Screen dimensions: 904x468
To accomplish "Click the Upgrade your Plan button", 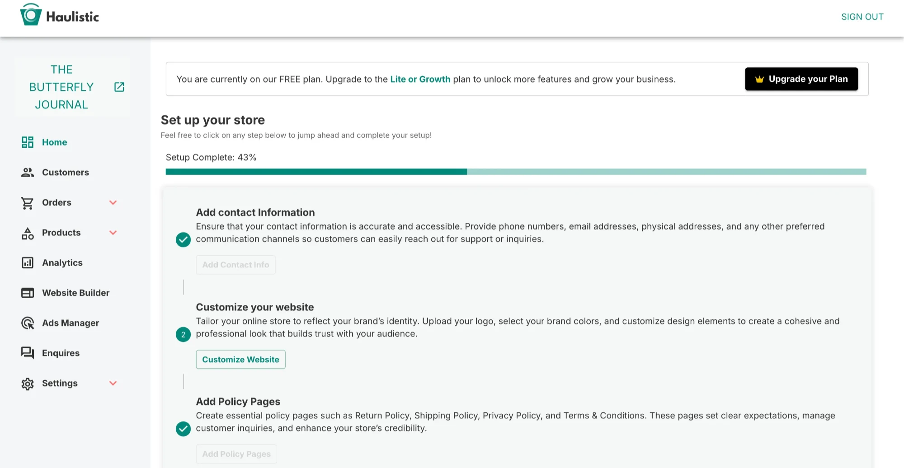I will pyautogui.click(x=801, y=79).
